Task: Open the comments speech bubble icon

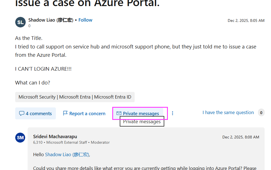Action: [x=22, y=113]
